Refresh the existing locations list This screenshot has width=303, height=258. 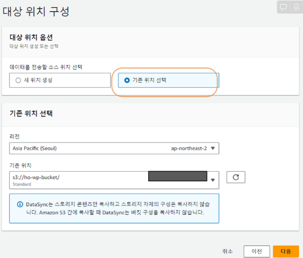pos(236,177)
